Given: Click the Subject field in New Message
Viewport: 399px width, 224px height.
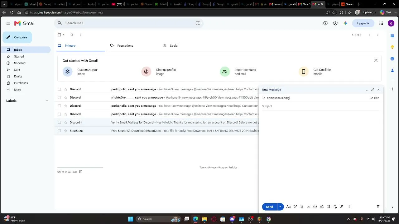Looking at the screenshot, I should pos(321,106).
